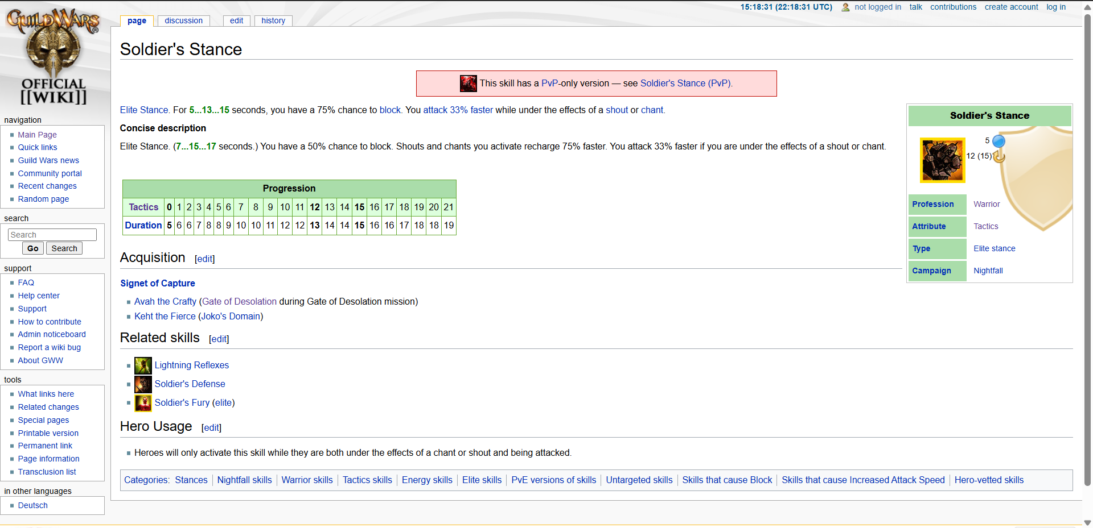
Task: Click Report a wiki bug
Action: pos(49,347)
